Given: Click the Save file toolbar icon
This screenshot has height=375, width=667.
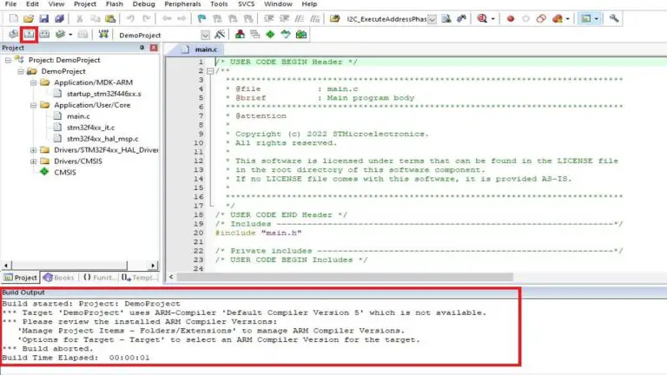Looking at the screenshot, I should click(x=44, y=17).
